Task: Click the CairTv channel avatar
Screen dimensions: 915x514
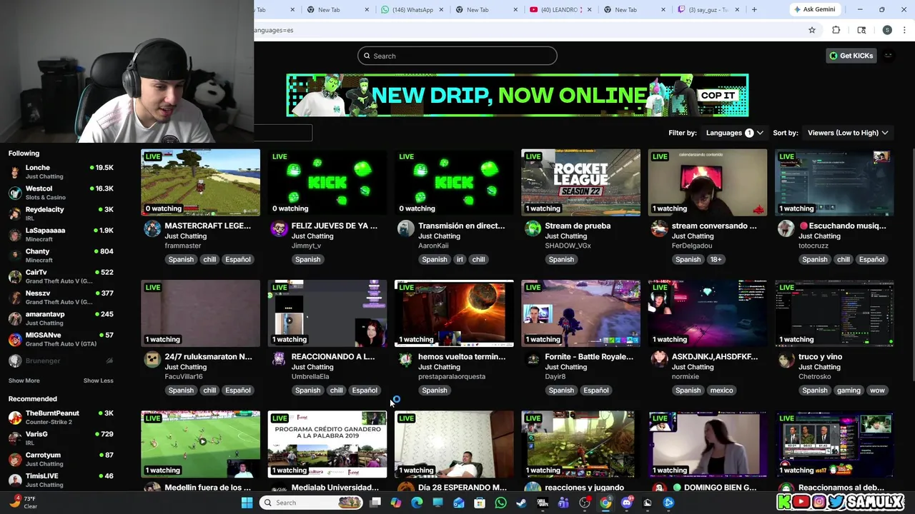Action: (x=15, y=276)
